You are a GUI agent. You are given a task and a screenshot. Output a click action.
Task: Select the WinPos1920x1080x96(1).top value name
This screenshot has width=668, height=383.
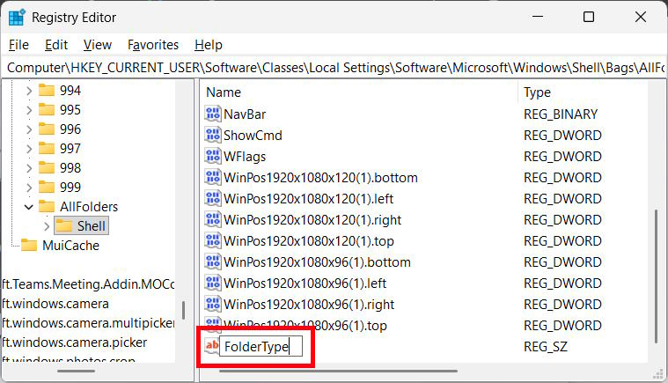pos(305,326)
